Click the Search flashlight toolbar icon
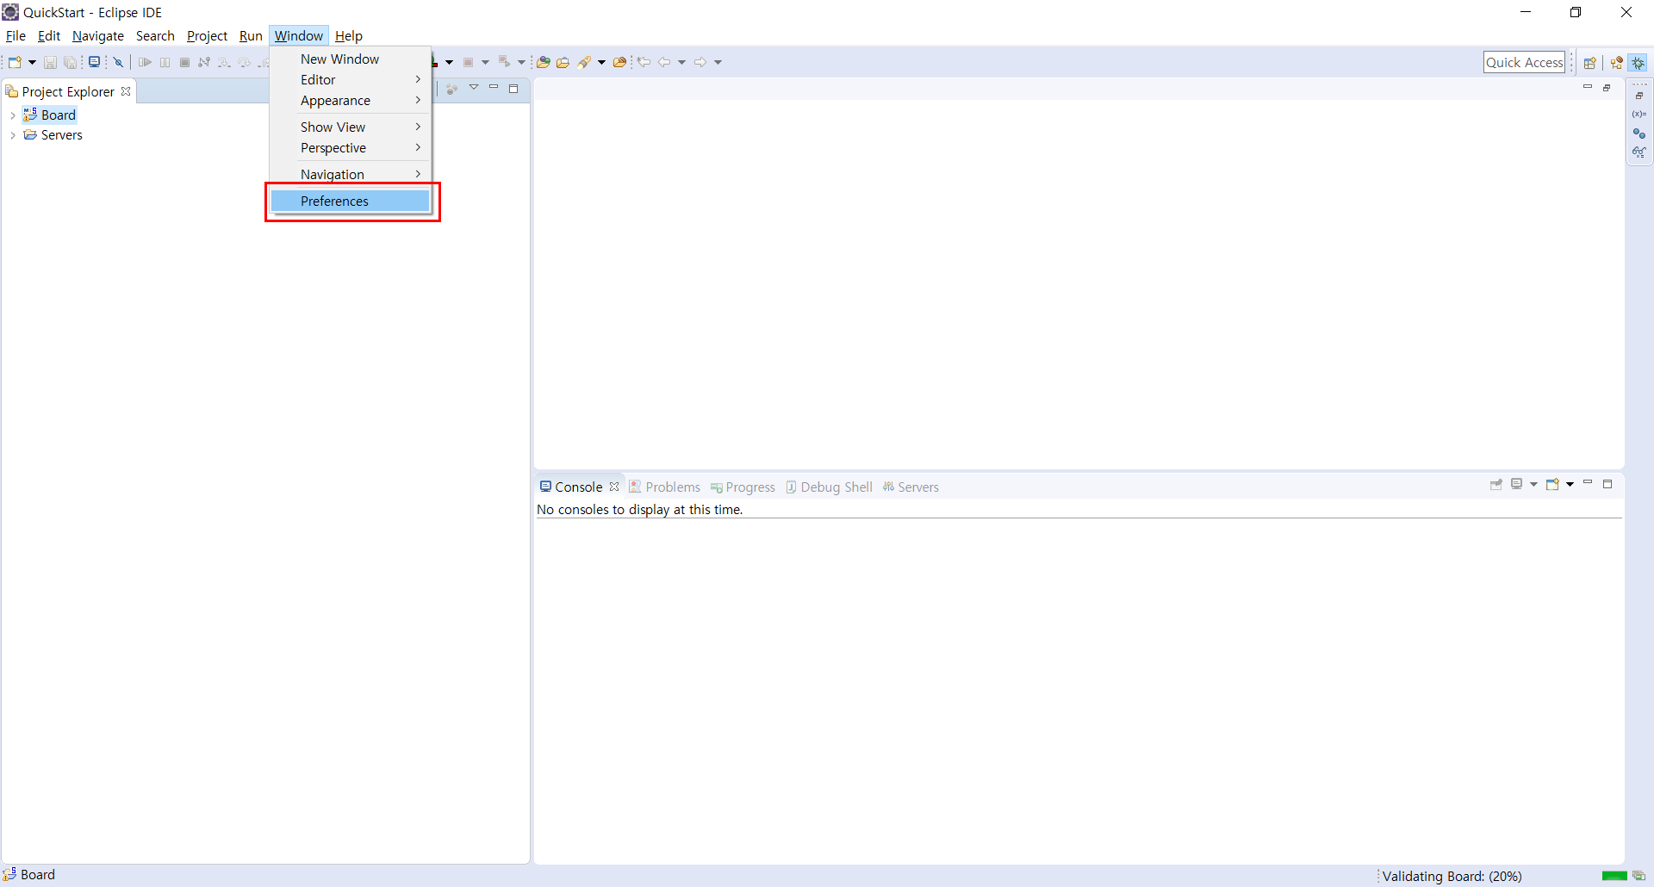Viewport: 1654px width, 887px height. (x=585, y=62)
